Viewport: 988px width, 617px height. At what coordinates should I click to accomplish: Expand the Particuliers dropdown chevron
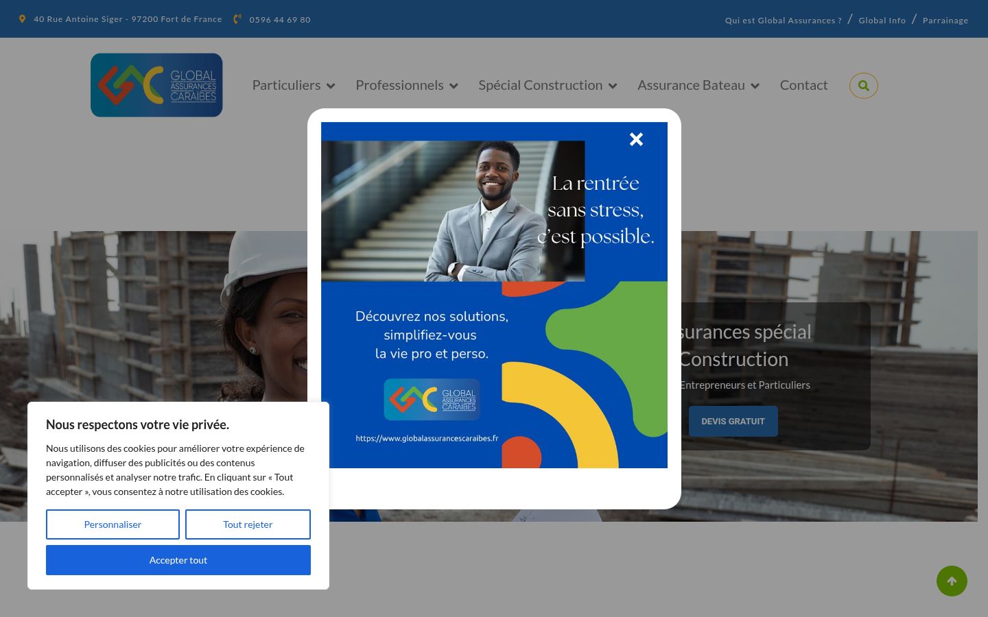pos(331,86)
